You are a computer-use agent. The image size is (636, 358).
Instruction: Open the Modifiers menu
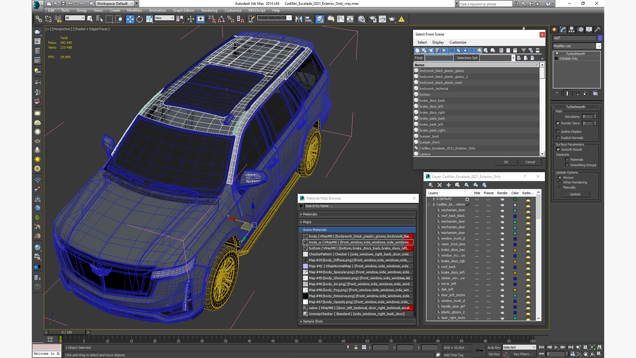(x=134, y=10)
